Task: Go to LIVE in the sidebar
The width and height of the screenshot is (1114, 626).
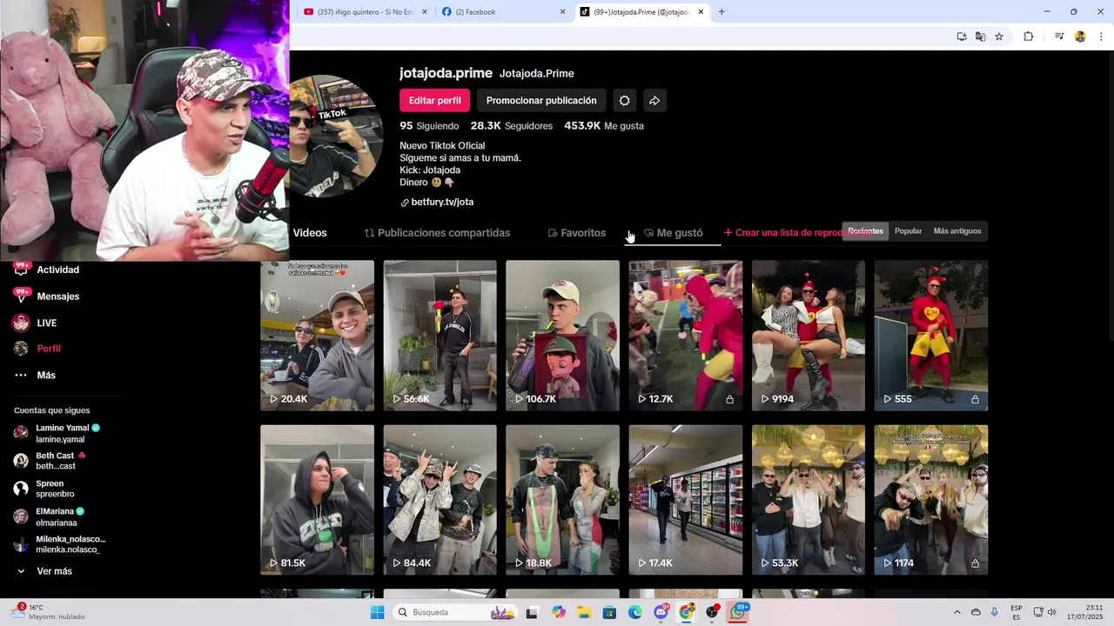Action: pyautogui.click(x=46, y=323)
